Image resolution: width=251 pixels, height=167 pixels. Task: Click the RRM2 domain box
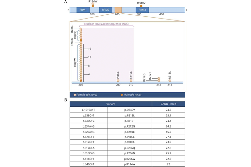coord(106,10)
